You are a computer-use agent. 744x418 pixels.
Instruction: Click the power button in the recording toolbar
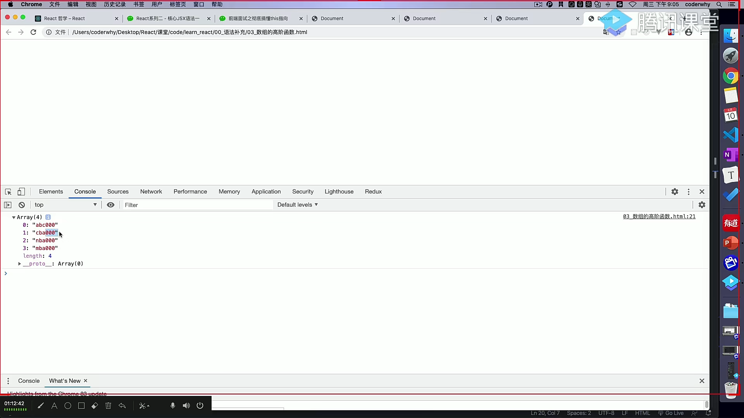coord(200,406)
